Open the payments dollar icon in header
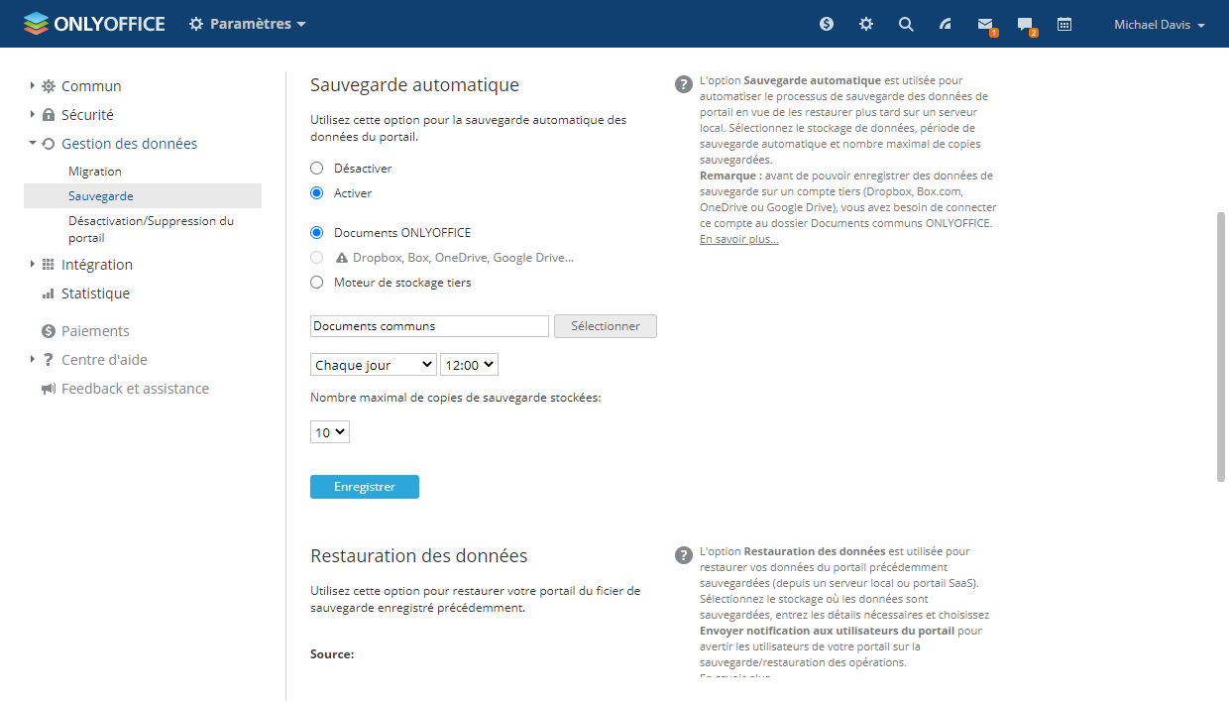Viewport: 1229px width, 702px height. (x=827, y=24)
